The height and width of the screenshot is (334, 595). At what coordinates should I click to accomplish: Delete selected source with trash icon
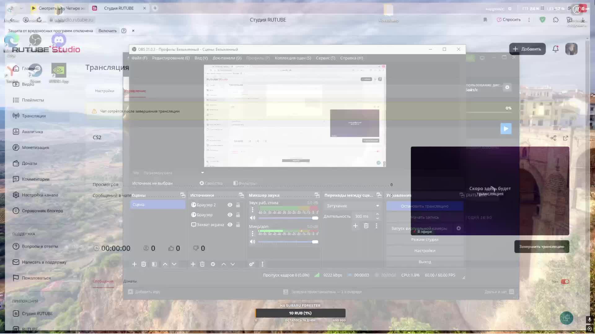click(202, 264)
